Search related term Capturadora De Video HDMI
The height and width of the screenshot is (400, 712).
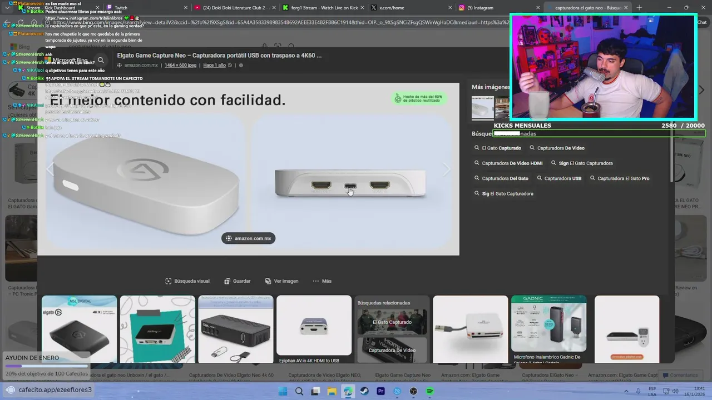coord(508,163)
